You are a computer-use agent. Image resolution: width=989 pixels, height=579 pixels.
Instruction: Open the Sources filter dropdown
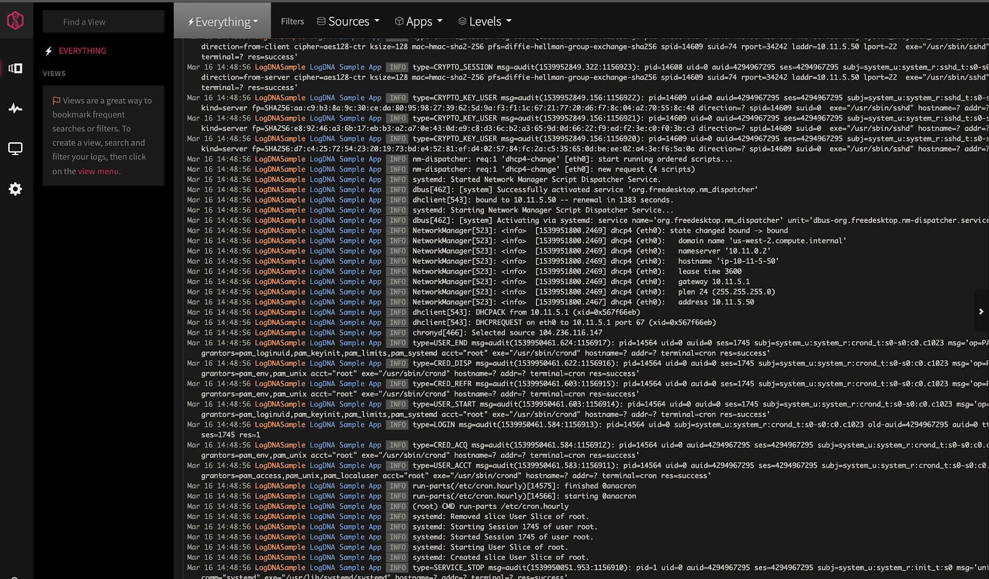tap(348, 22)
